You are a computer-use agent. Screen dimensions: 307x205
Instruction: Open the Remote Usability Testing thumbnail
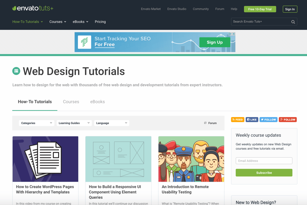click(191, 159)
